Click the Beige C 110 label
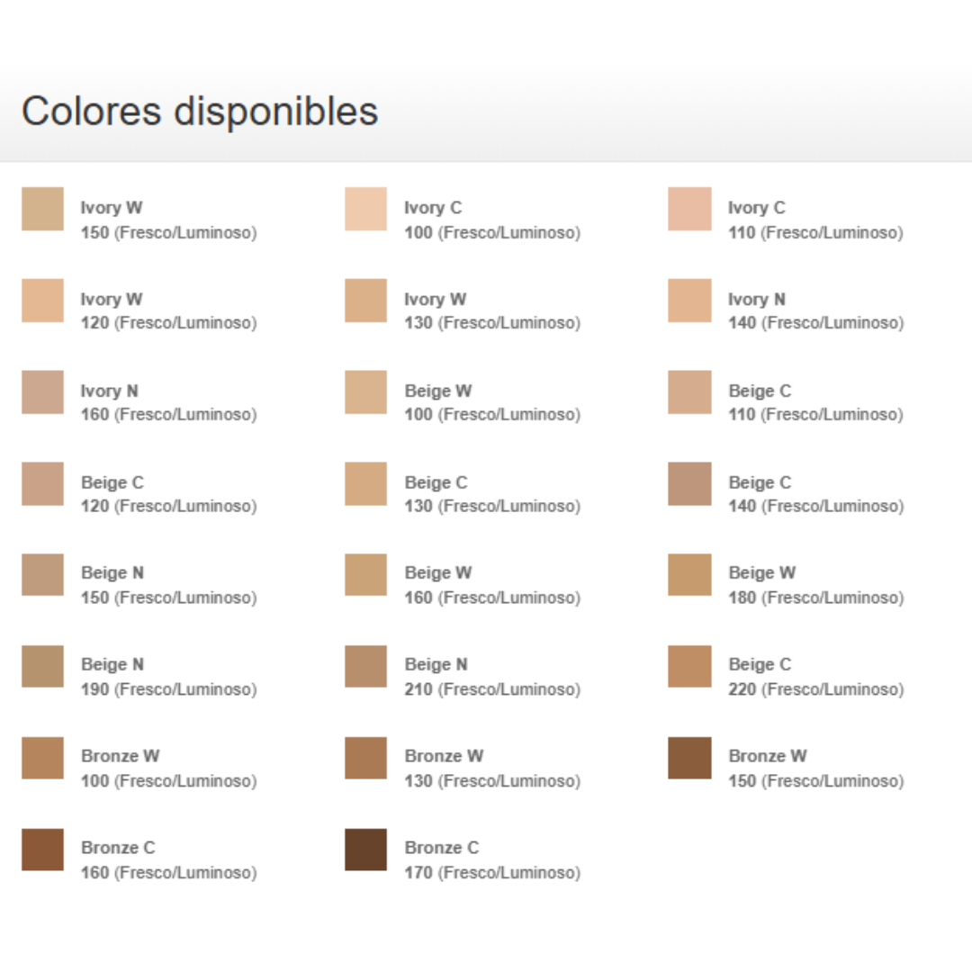The height and width of the screenshot is (972, 972). pos(814,403)
